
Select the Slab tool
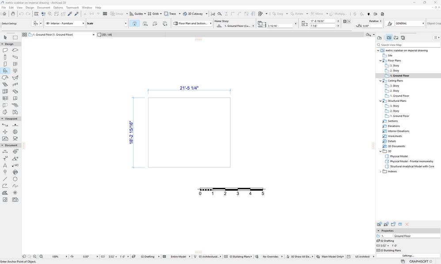click(x=15, y=50)
